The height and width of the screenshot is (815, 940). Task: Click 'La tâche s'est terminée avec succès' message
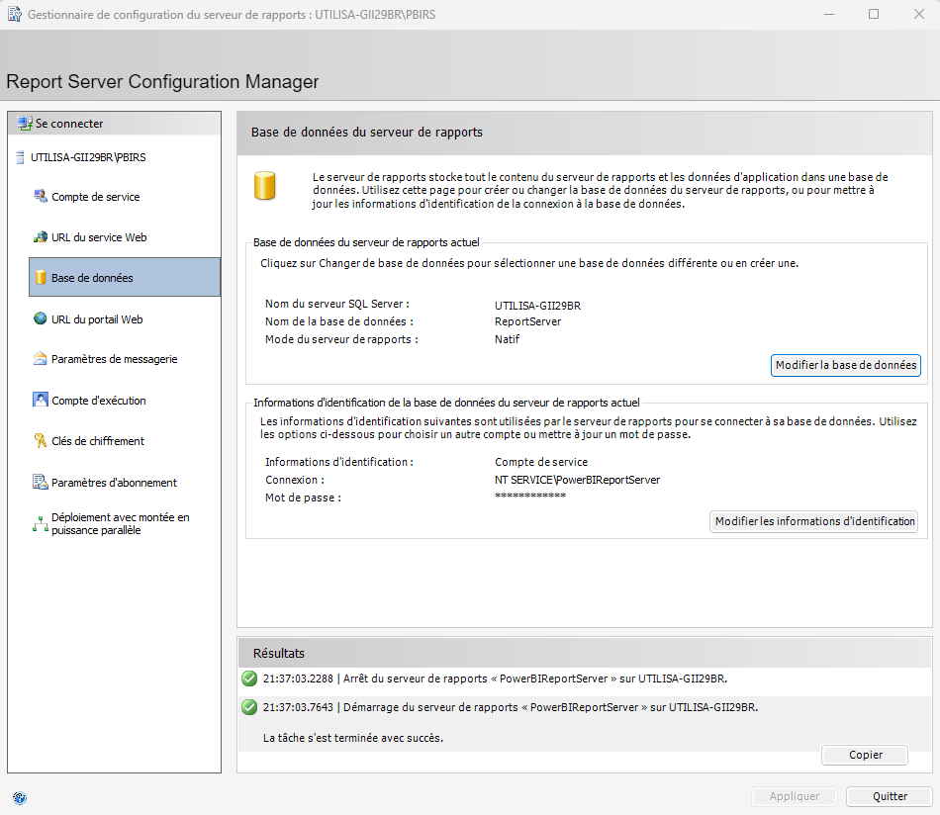coord(353,738)
